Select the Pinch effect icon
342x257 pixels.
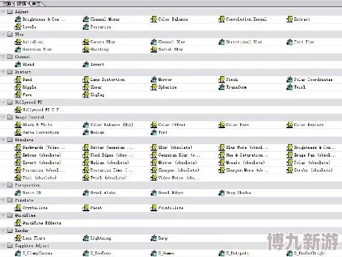pyautogui.click(x=222, y=80)
